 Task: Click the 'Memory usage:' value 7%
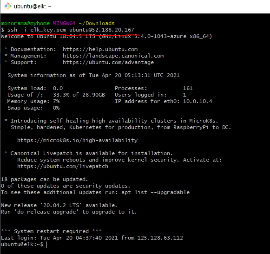point(56,101)
